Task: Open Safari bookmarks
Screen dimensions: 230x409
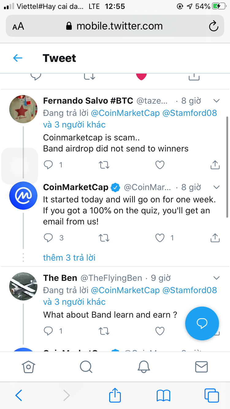Action: 163,396
